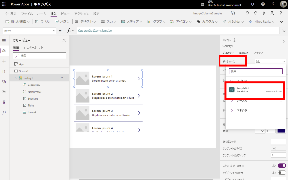Open help icon next to share

280,13
